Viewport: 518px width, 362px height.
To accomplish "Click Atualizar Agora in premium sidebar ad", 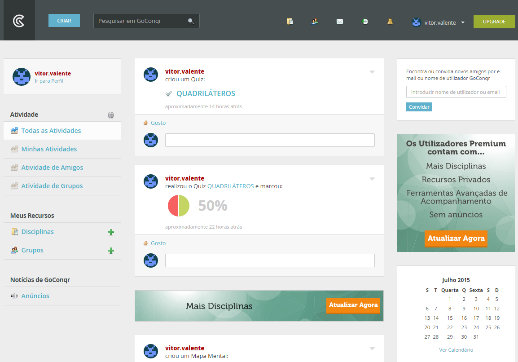I will (456, 238).
